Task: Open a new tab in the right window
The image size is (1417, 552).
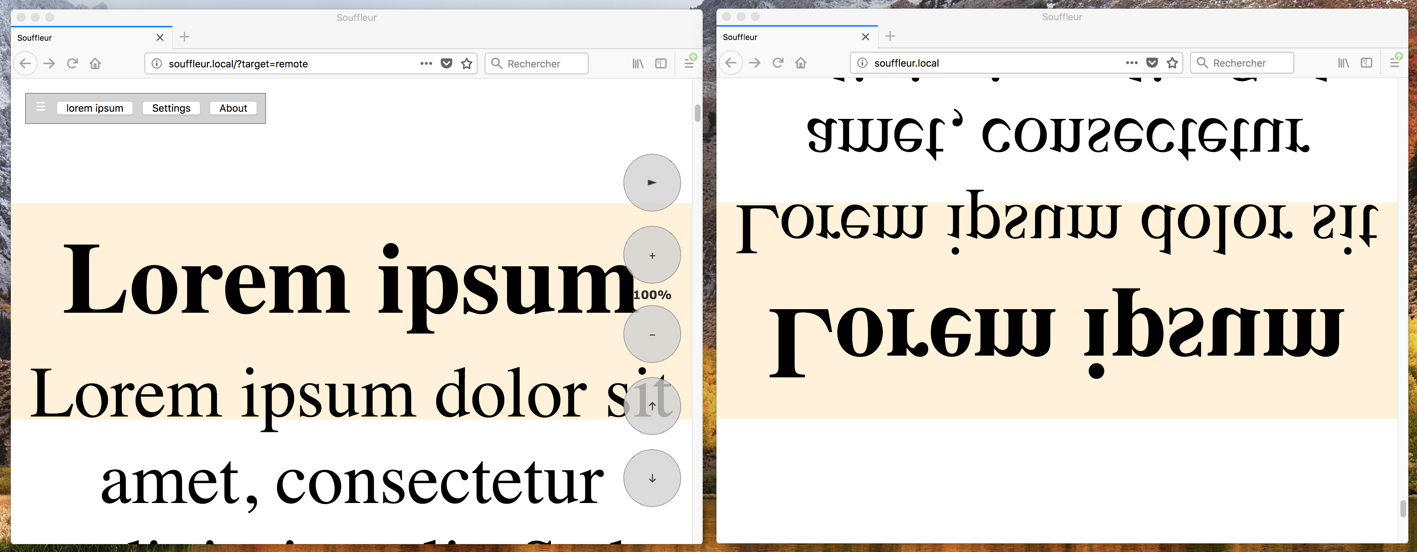Action: (890, 36)
